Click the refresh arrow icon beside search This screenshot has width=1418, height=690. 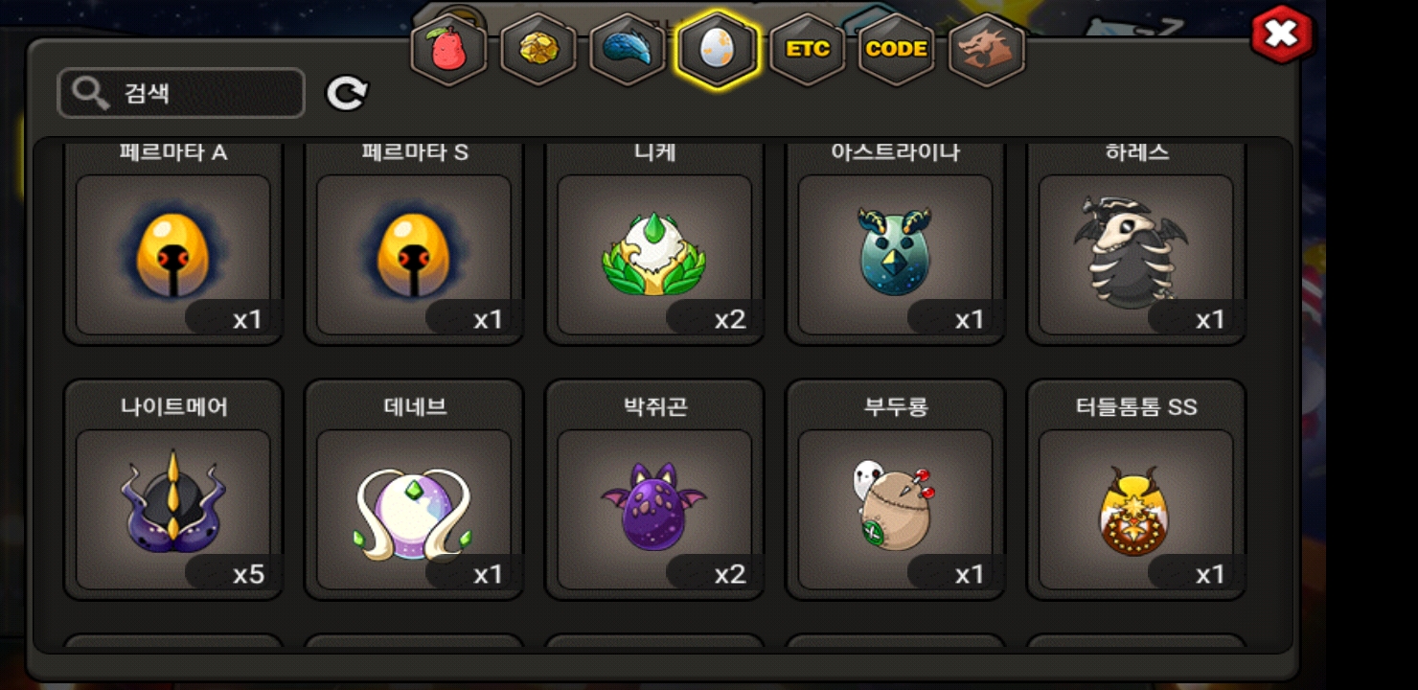(x=347, y=93)
